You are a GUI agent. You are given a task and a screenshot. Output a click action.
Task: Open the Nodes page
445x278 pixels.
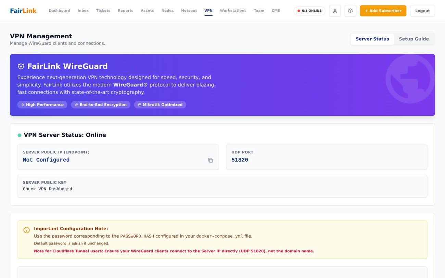pos(167,11)
